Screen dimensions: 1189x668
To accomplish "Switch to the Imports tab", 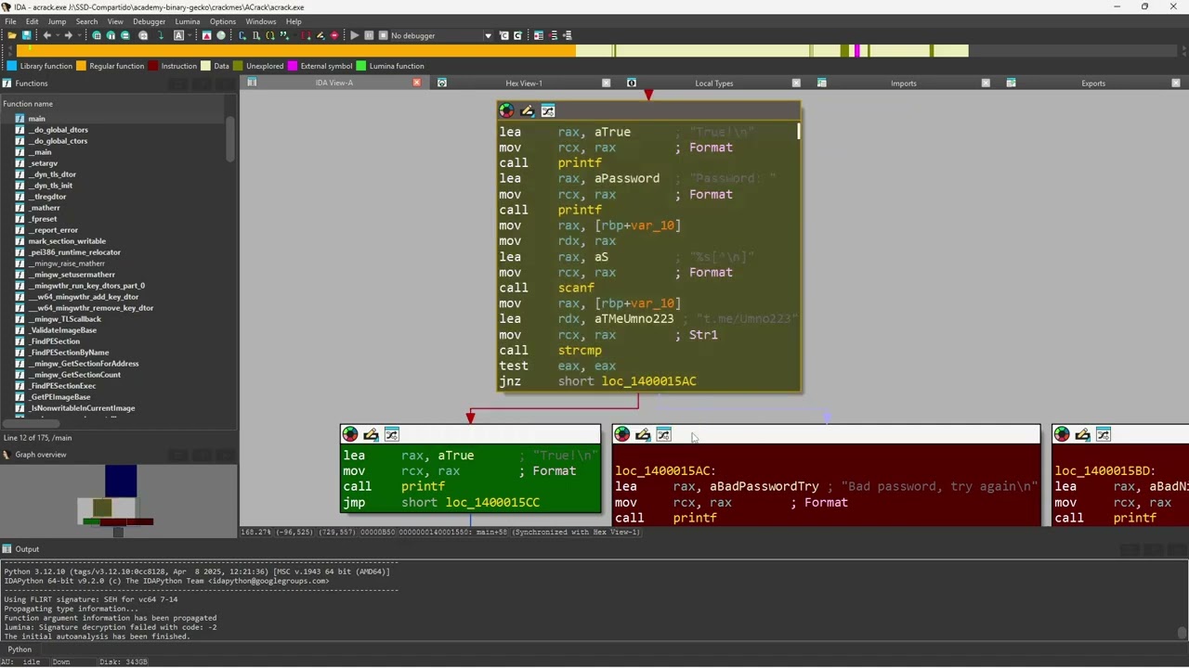I will (903, 83).
